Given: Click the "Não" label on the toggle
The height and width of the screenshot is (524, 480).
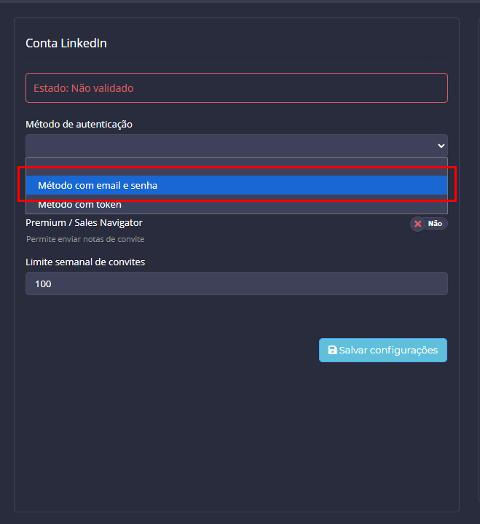Looking at the screenshot, I should 435,224.
